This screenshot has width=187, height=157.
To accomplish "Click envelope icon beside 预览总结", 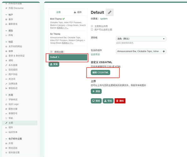I will pyautogui.click(x=6, y=148).
